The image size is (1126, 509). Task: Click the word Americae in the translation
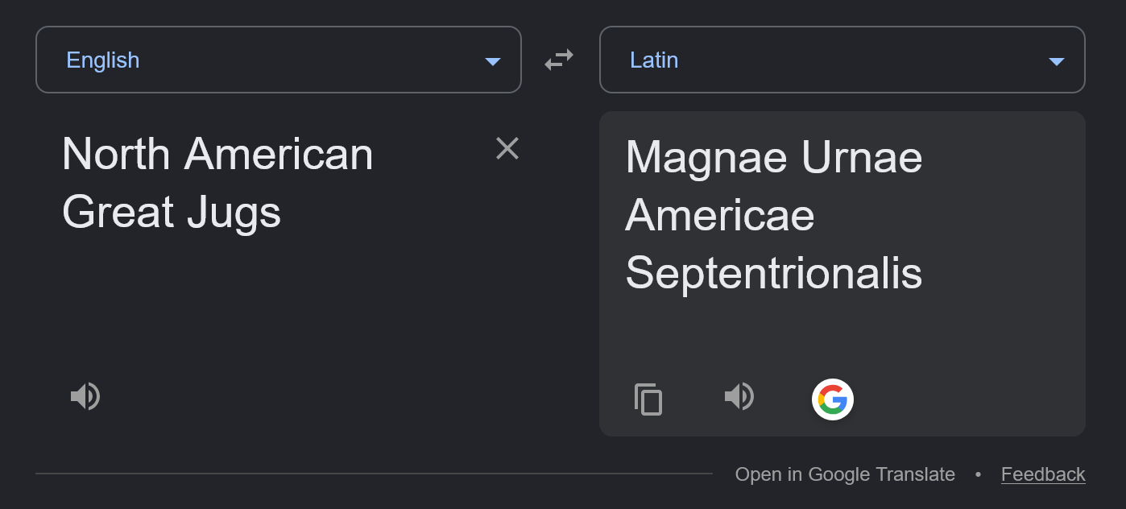point(720,215)
